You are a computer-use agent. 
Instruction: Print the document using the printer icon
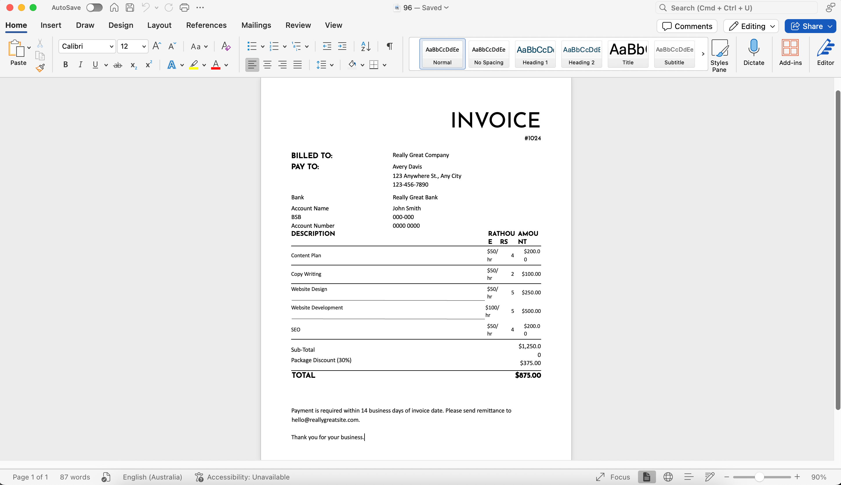[x=184, y=8]
